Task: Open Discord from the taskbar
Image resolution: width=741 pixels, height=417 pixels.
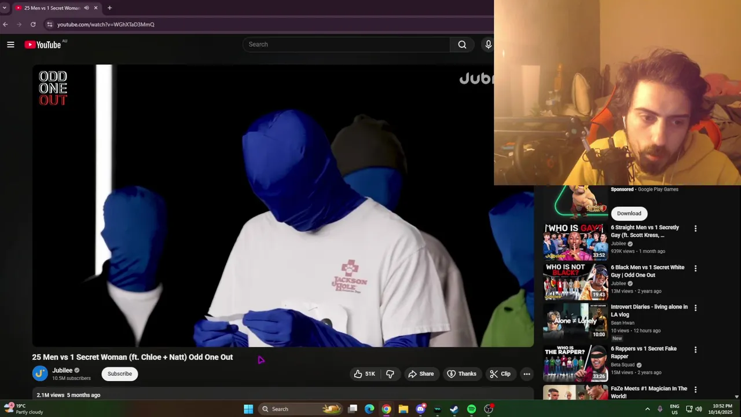Action: point(420,409)
